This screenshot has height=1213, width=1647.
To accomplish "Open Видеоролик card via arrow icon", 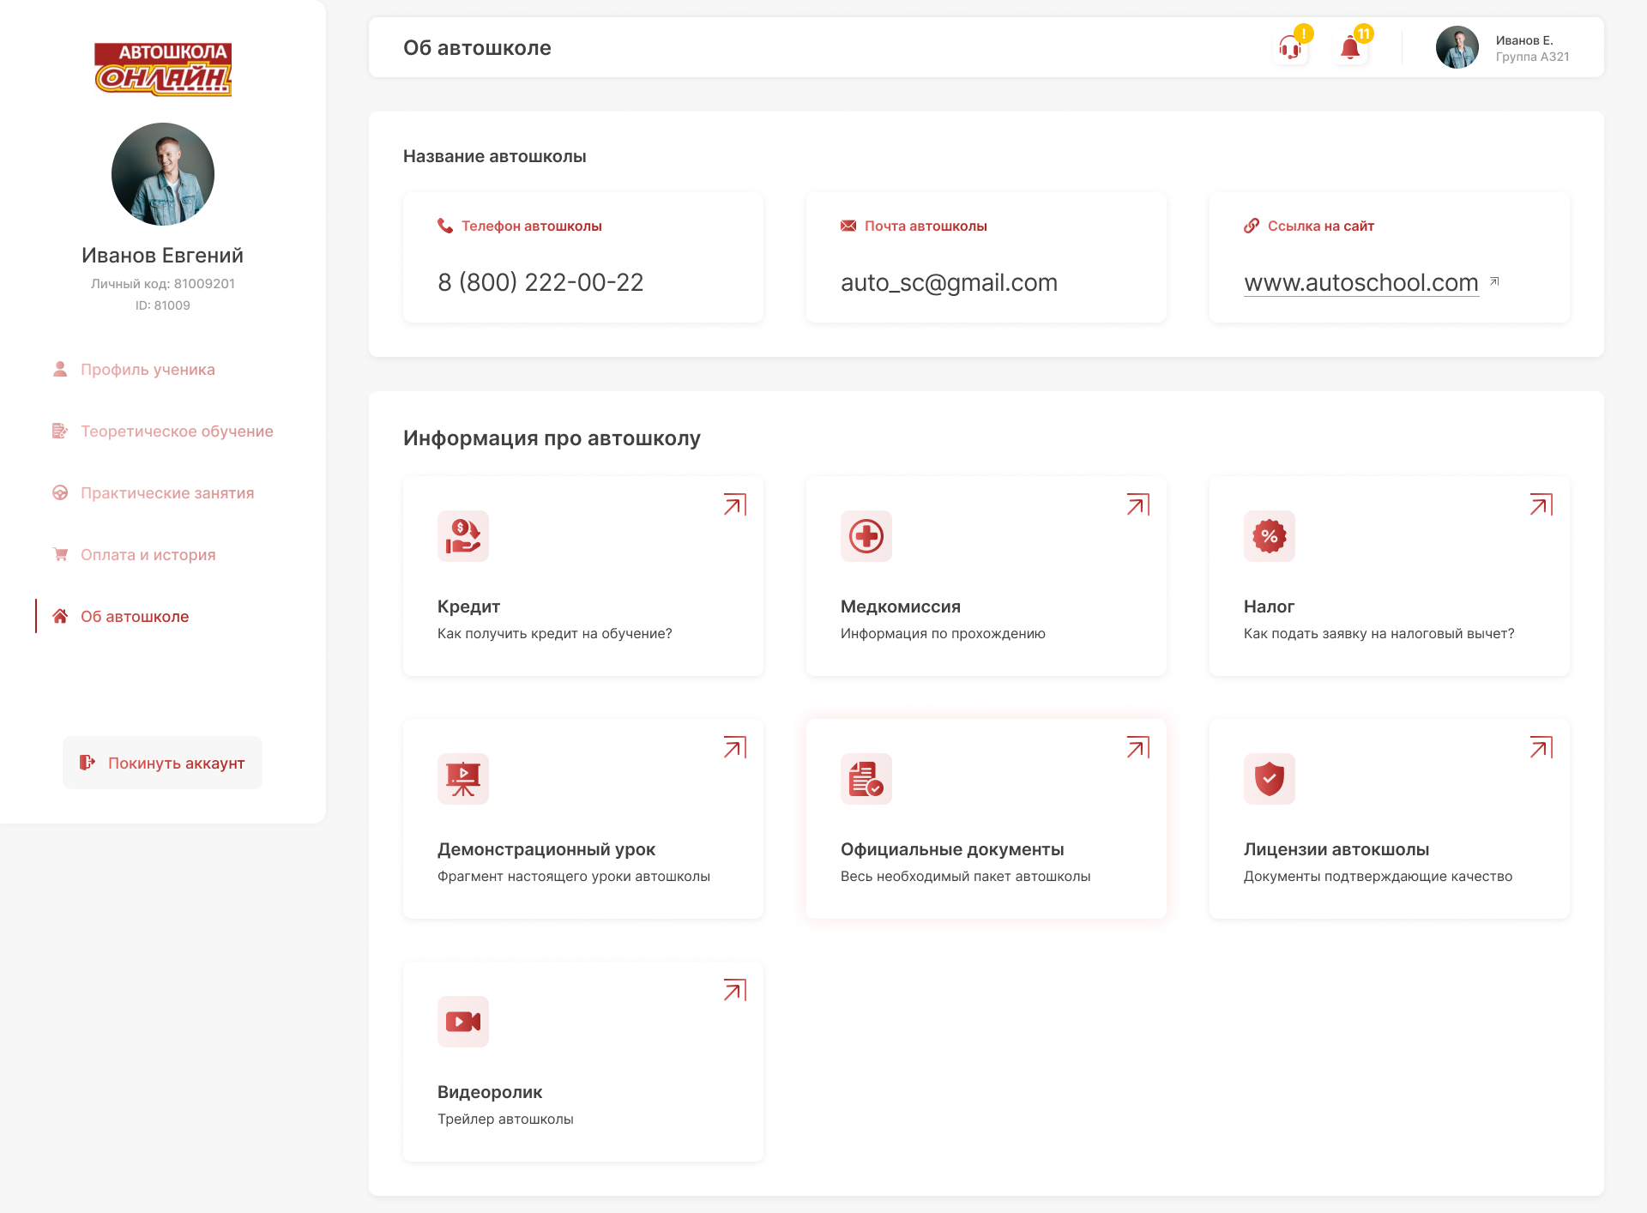I will click(x=735, y=990).
